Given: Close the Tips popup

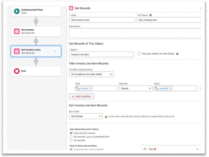Looking at the screenshot, I should point(197,149).
